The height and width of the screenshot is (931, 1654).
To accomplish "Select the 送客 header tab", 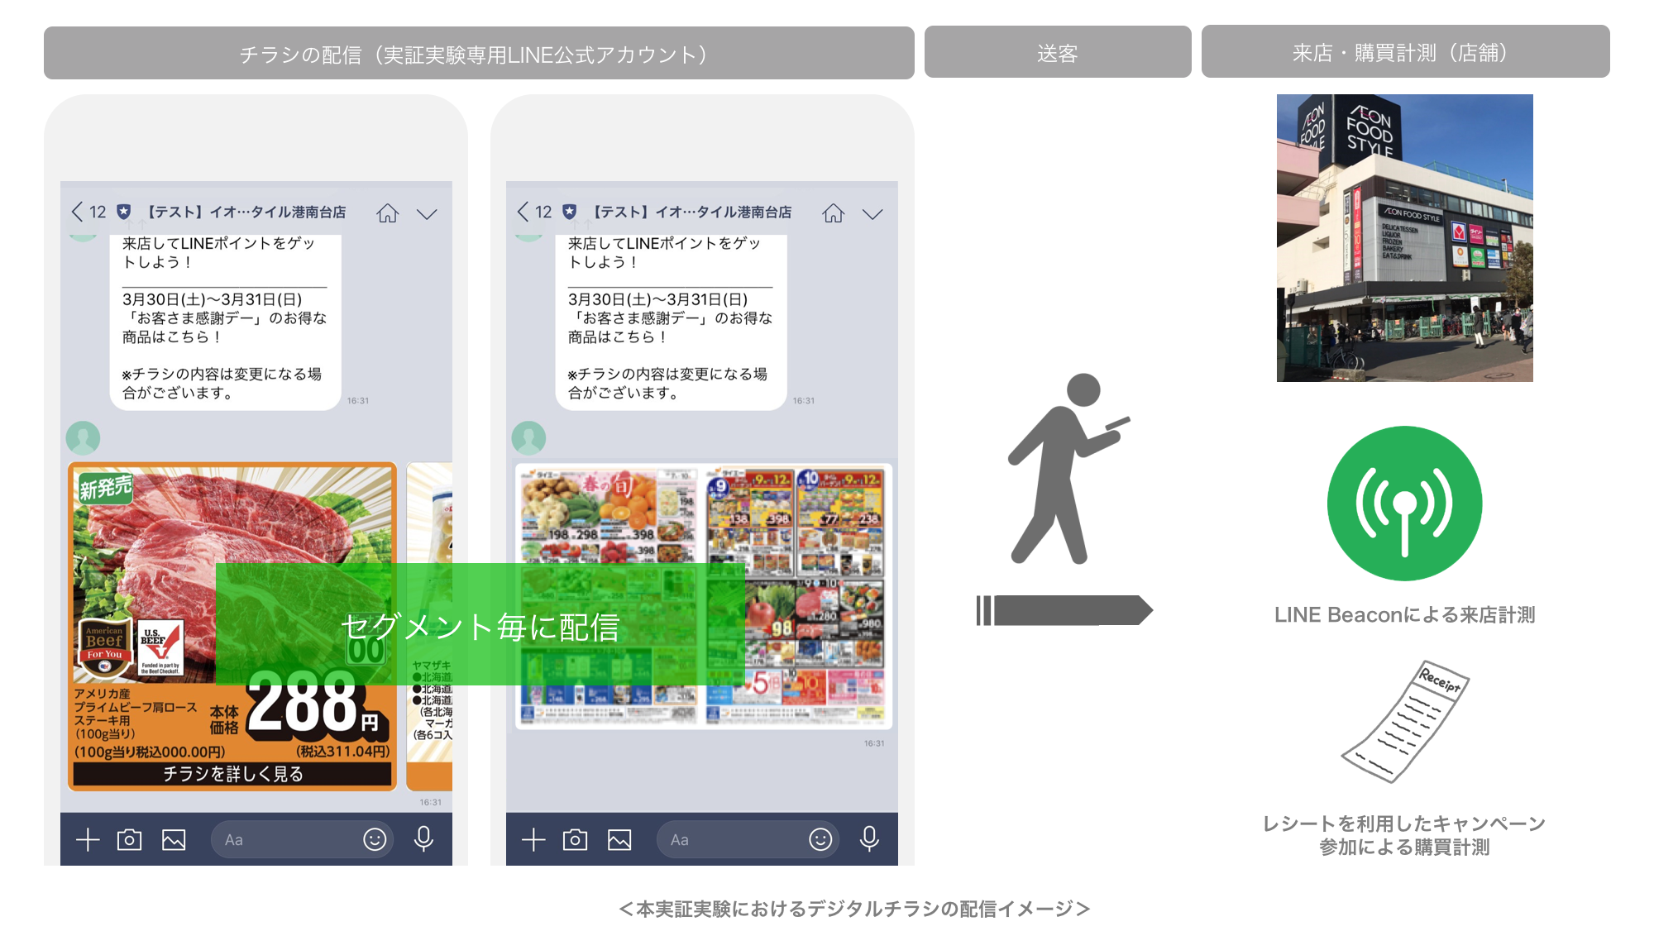I will pos(1057,53).
